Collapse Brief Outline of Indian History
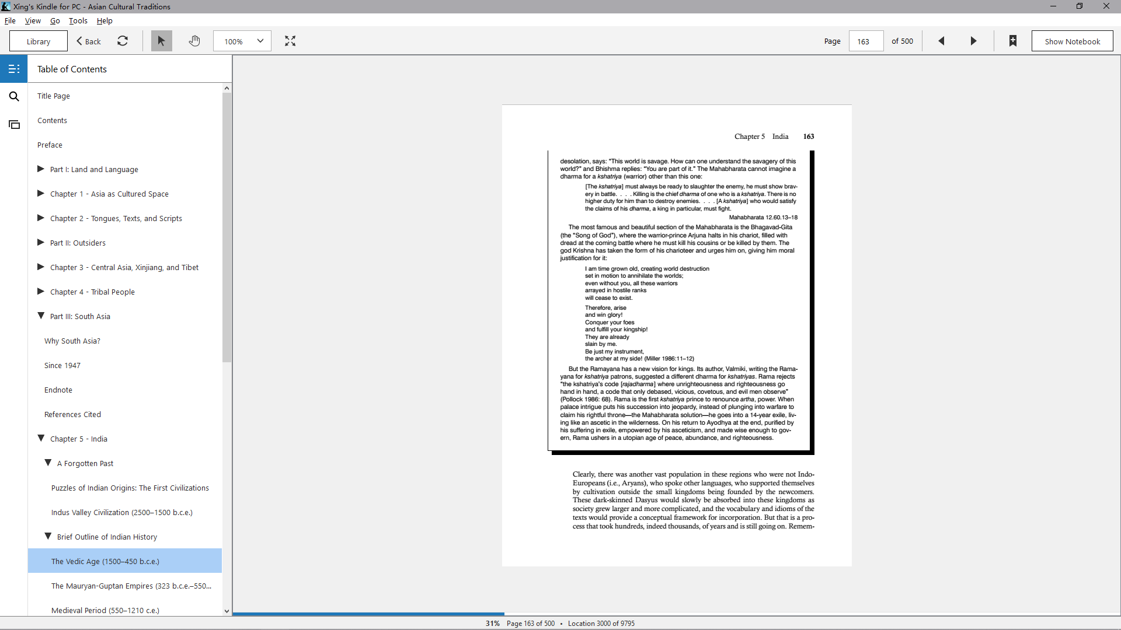This screenshot has height=630, width=1121. pos(48,536)
